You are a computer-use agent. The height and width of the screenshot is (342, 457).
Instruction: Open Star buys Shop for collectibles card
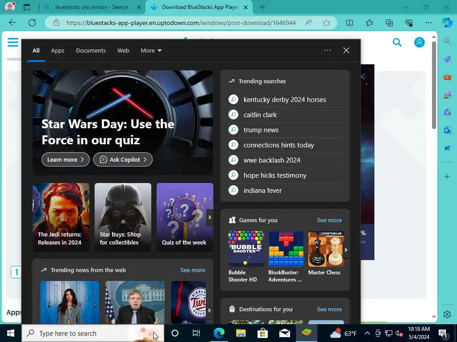[x=123, y=217]
